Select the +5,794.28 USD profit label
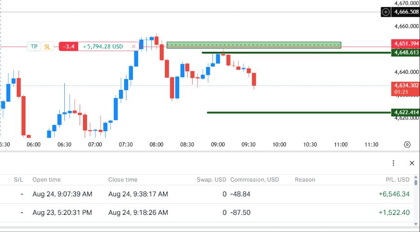The height and width of the screenshot is (232, 420). coord(103,47)
